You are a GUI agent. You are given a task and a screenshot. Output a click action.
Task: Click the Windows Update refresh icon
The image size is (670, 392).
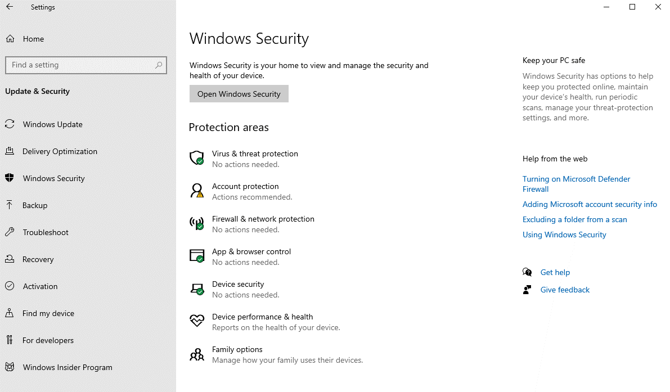point(10,124)
